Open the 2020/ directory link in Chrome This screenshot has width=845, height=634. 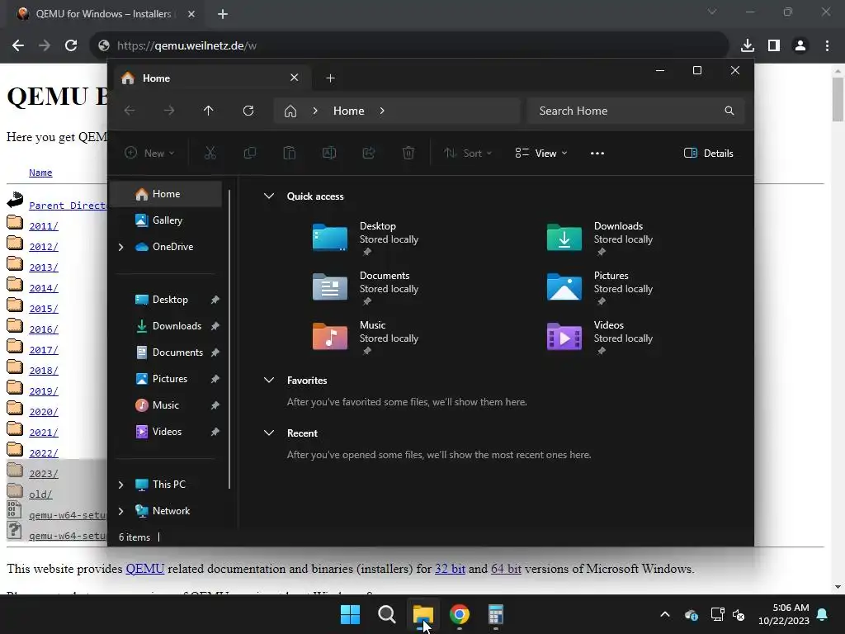43,412
